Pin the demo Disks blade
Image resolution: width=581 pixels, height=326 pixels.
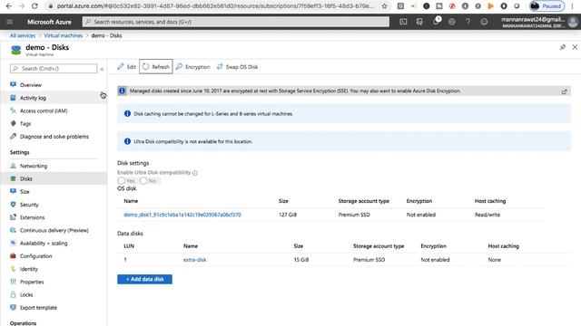[563, 47]
